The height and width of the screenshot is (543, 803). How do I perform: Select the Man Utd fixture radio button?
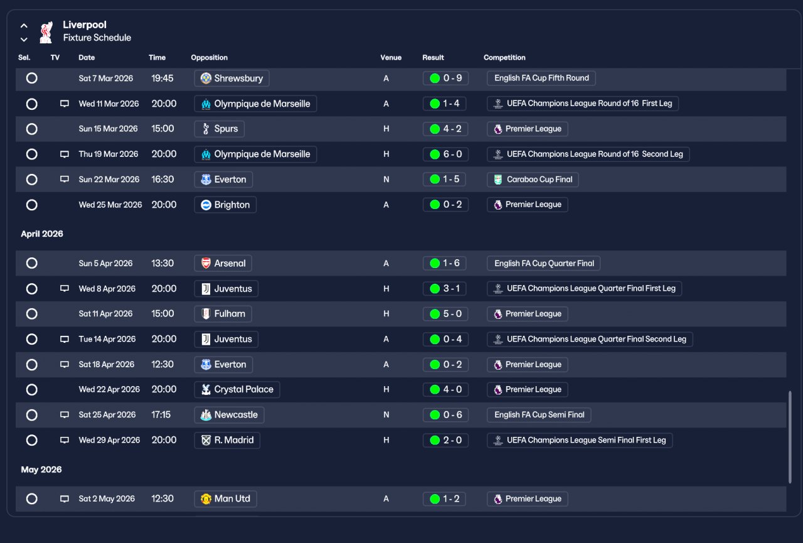pyautogui.click(x=32, y=498)
